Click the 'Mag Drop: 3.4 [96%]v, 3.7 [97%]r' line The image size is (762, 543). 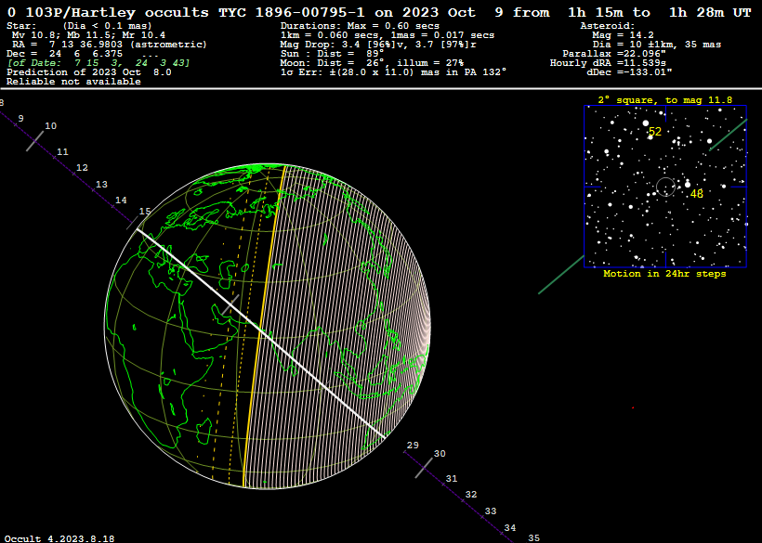pos(378,45)
